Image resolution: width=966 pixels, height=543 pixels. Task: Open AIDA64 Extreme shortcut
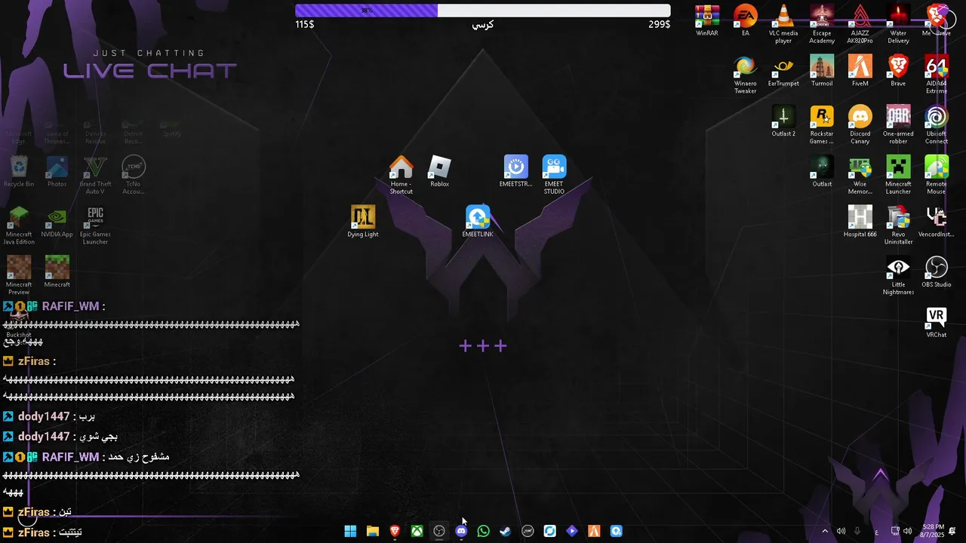pyautogui.click(x=936, y=75)
